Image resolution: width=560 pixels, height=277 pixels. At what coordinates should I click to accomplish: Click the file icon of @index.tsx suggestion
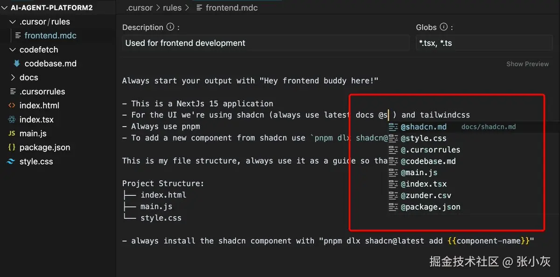[x=393, y=184]
